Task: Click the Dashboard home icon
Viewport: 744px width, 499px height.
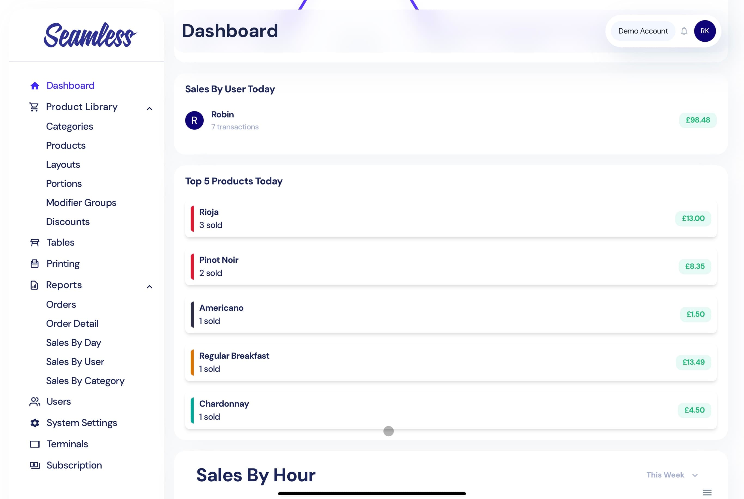Action: (x=35, y=86)
